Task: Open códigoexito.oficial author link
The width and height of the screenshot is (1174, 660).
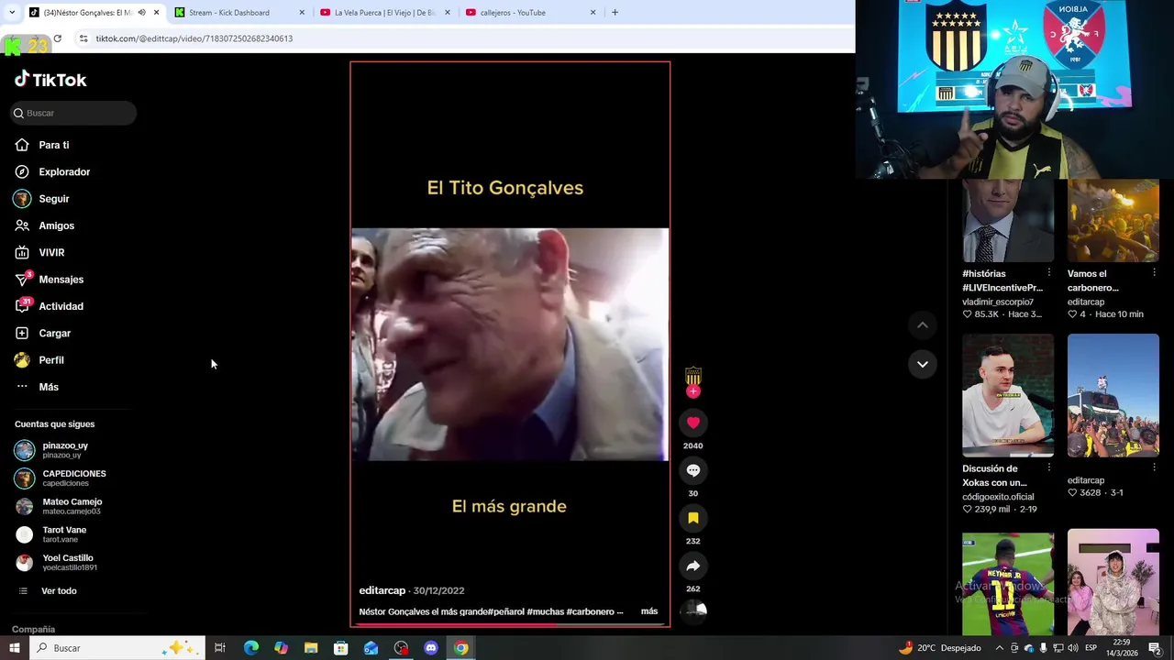Action: (998, 497)
